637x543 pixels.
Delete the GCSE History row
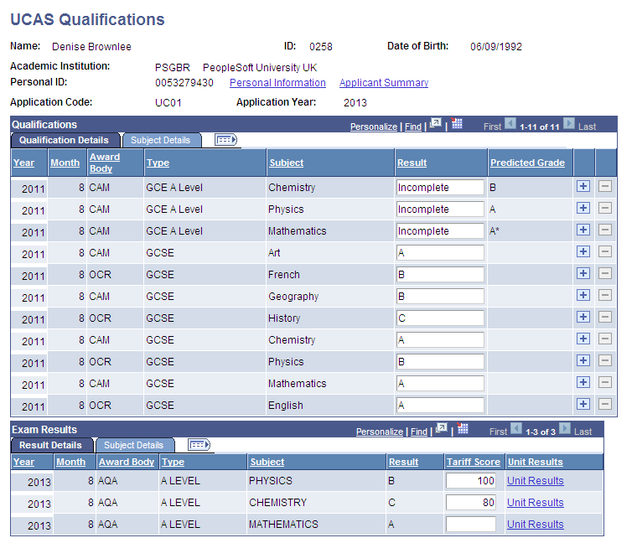[x=605, y=318]
